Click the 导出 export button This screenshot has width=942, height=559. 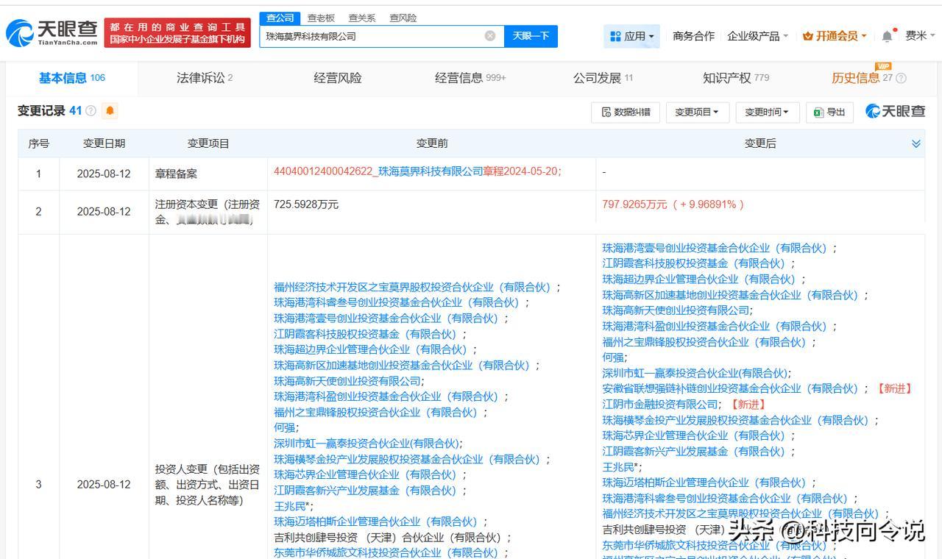pos(829,112)
